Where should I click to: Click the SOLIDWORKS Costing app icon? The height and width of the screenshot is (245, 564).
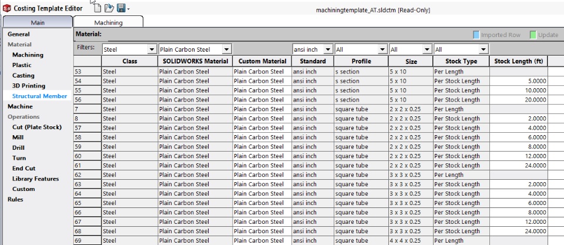pyautogui.click(x=7, y=8)
